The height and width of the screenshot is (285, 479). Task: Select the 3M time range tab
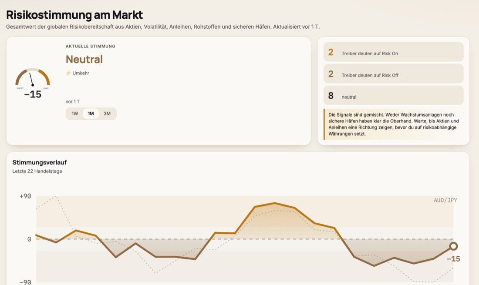pos(107,114)
